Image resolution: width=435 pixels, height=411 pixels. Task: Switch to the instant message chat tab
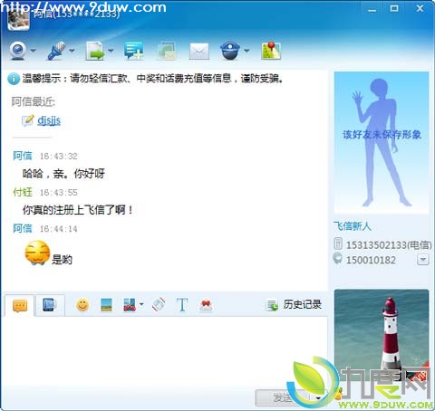(20, 306)
